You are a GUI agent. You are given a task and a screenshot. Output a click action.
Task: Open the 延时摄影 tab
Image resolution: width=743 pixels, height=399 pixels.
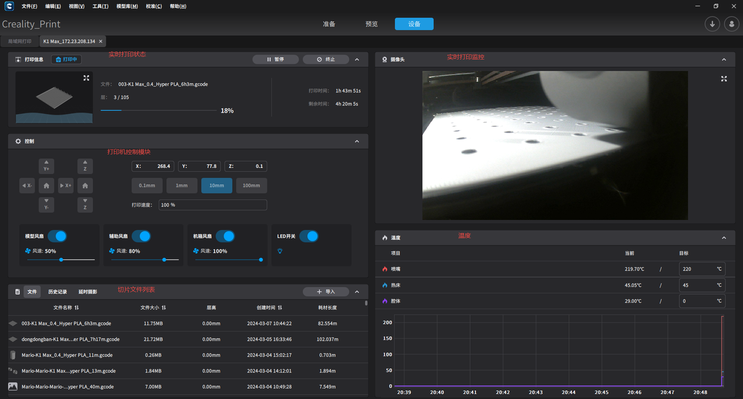(88, 292)
